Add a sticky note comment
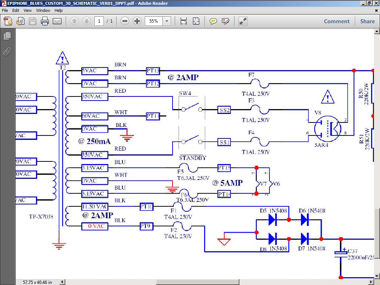The width and height of the screenshot is (380, 285). 213,21
